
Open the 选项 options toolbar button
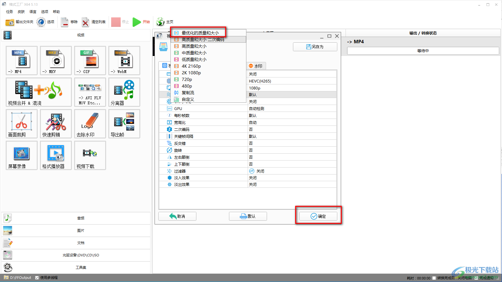[x=45, y=22]
